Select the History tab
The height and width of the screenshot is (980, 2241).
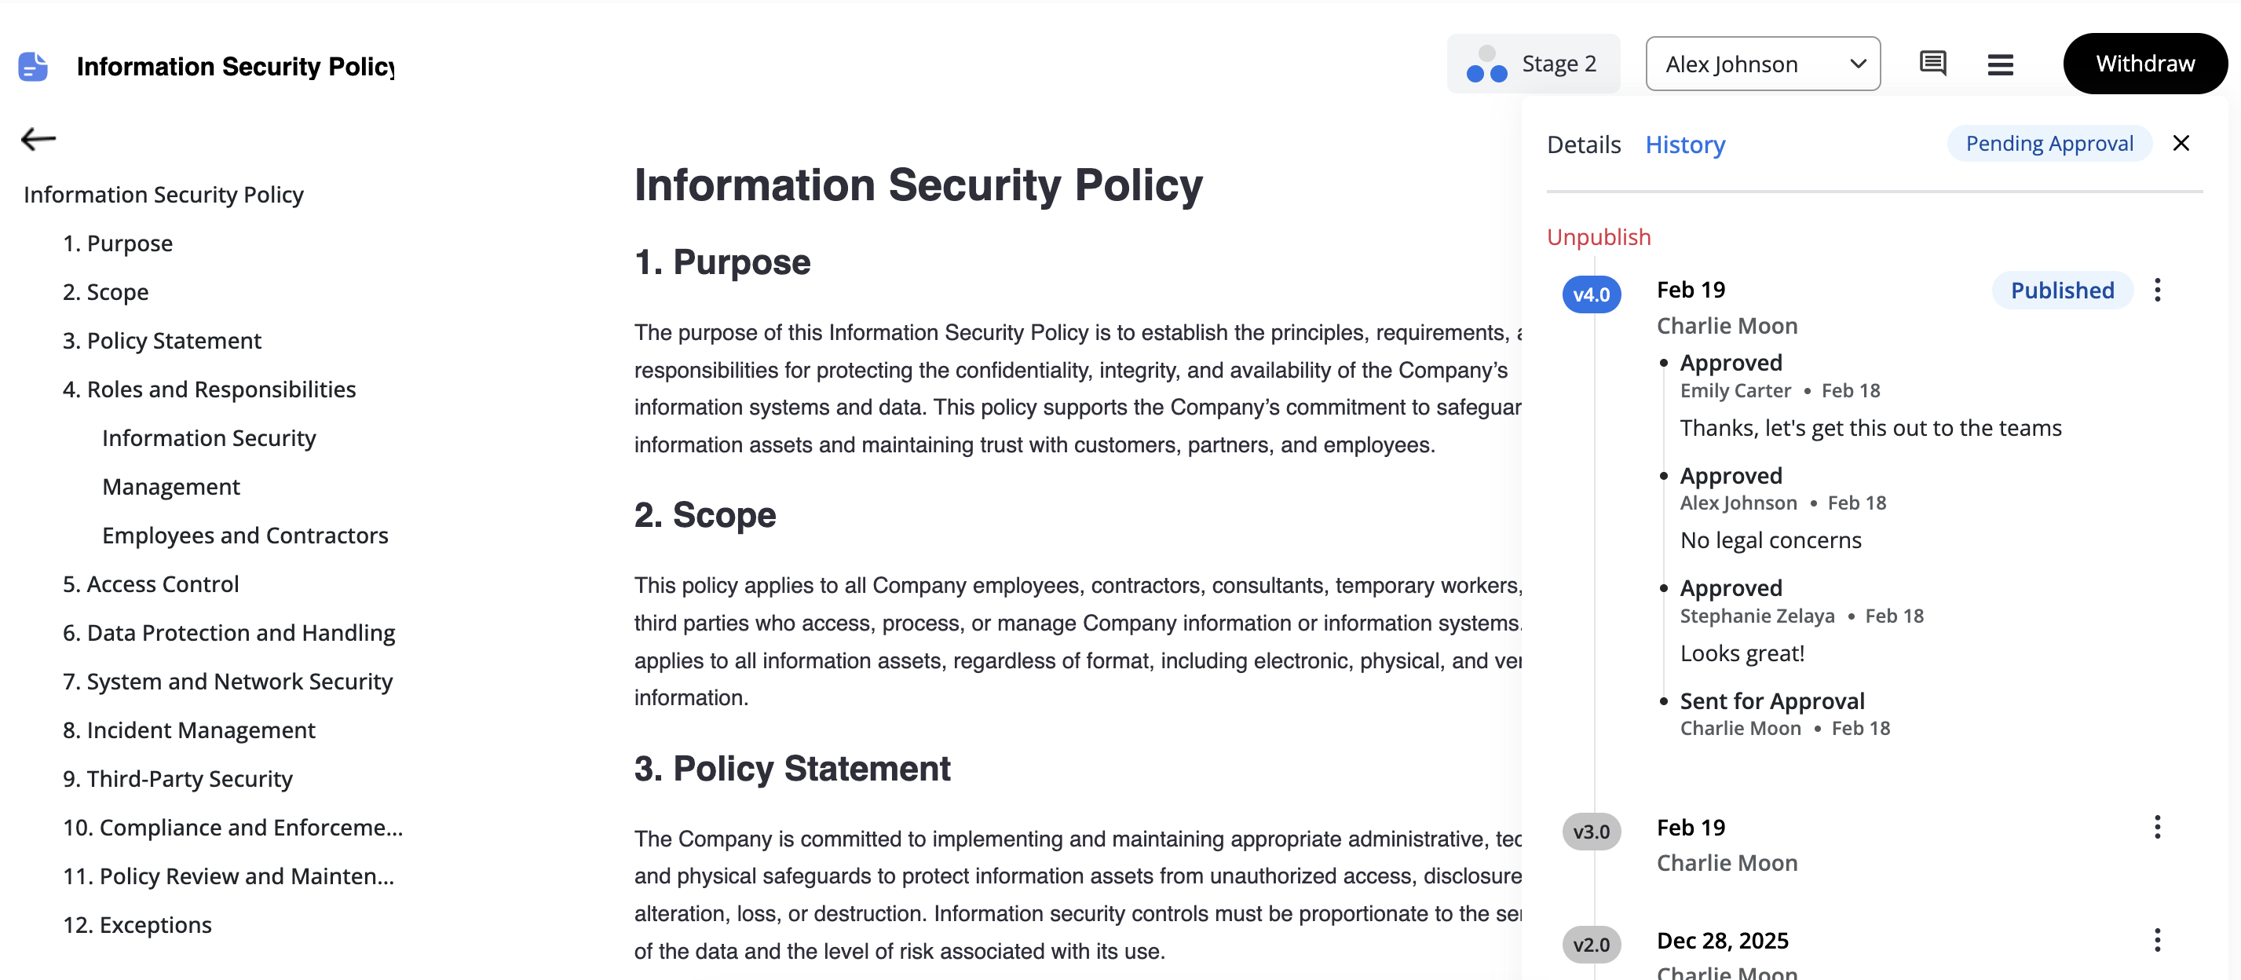[1684, 144]
